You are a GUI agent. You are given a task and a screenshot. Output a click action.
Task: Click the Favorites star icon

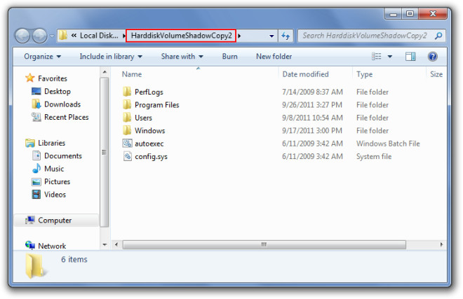tap(30, 78)
